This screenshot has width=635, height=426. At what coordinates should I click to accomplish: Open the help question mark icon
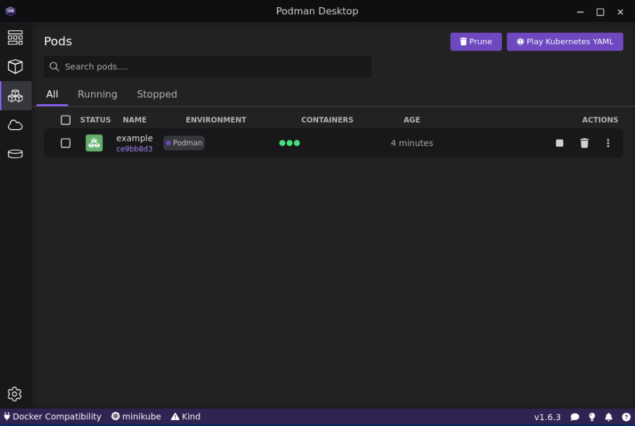[x=626, y=417]
